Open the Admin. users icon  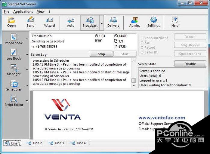click(134, 22)
